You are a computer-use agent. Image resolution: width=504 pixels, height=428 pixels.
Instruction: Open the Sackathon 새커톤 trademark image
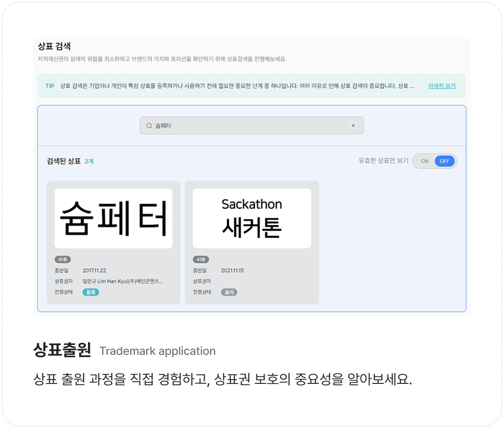click(252, 218)
